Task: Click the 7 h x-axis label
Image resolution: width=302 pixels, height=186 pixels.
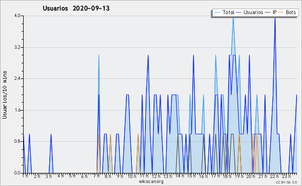Action: tap(96, 176)
